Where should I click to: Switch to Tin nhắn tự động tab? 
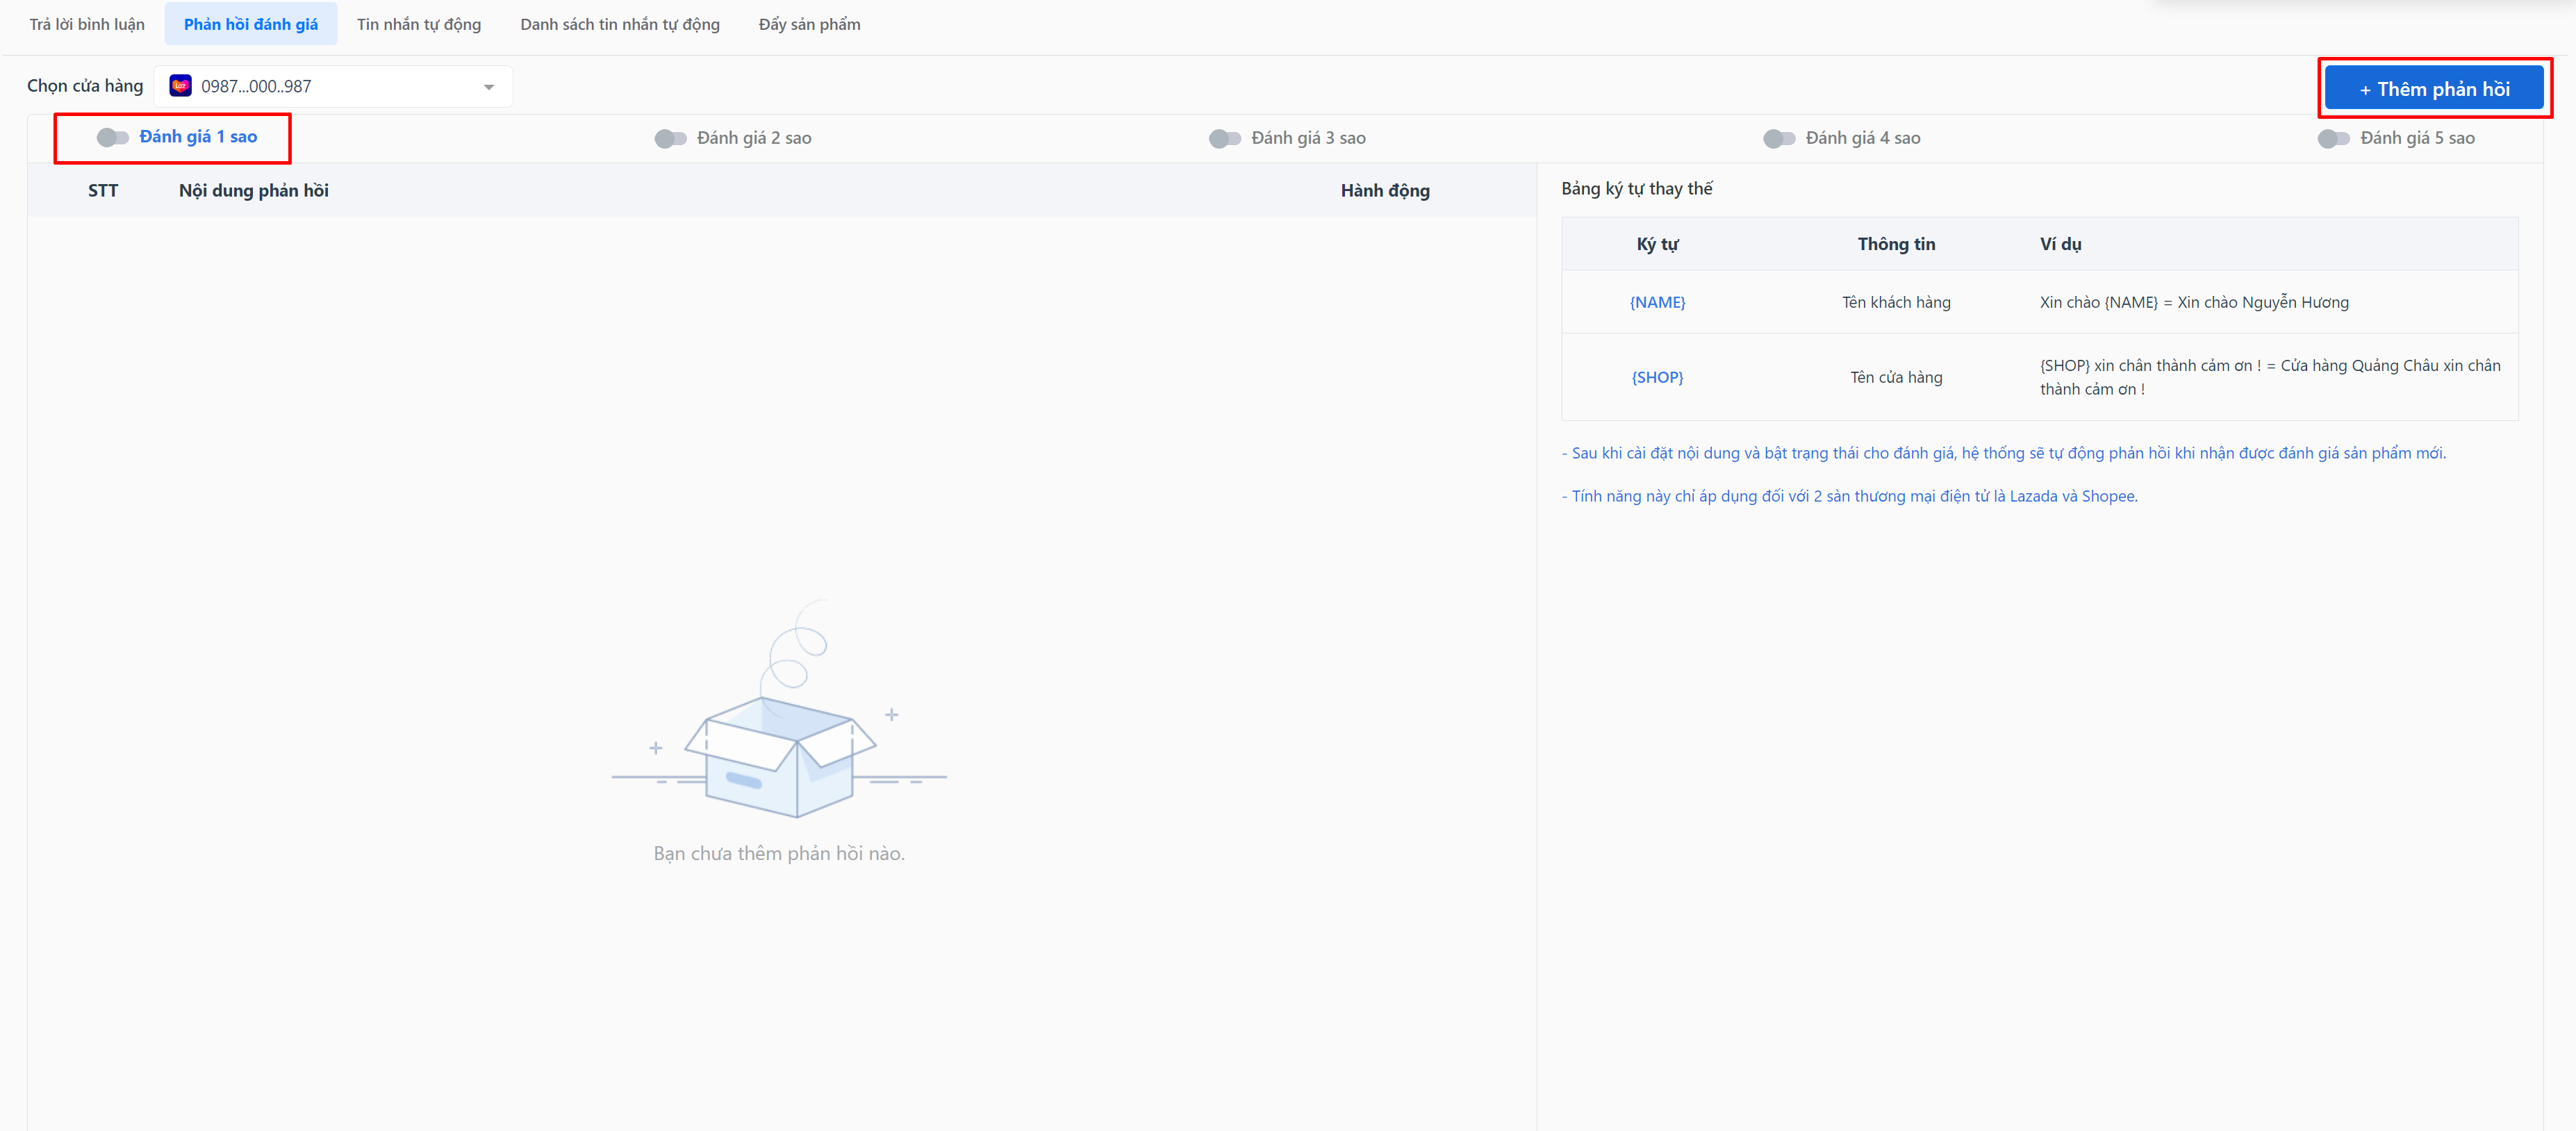418,24
